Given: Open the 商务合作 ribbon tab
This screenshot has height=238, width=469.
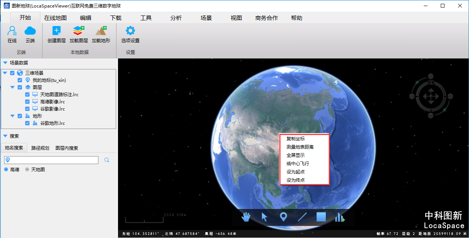Looking at the screenshot, I should pos(267,18).
